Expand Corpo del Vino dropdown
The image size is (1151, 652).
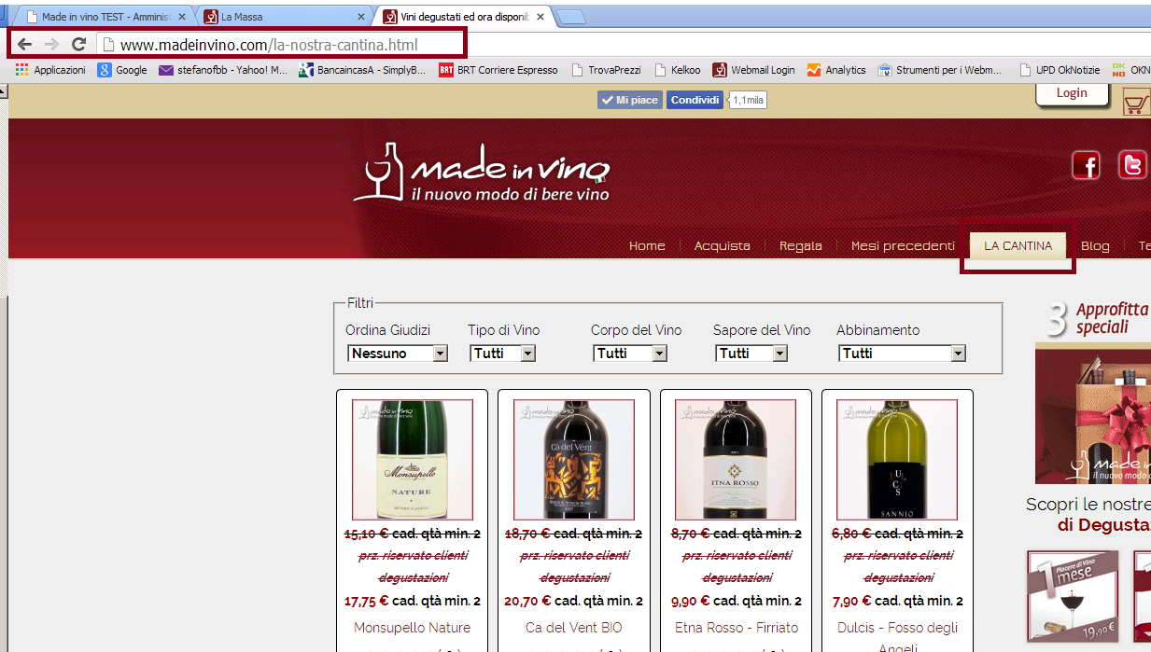[630, 354]
